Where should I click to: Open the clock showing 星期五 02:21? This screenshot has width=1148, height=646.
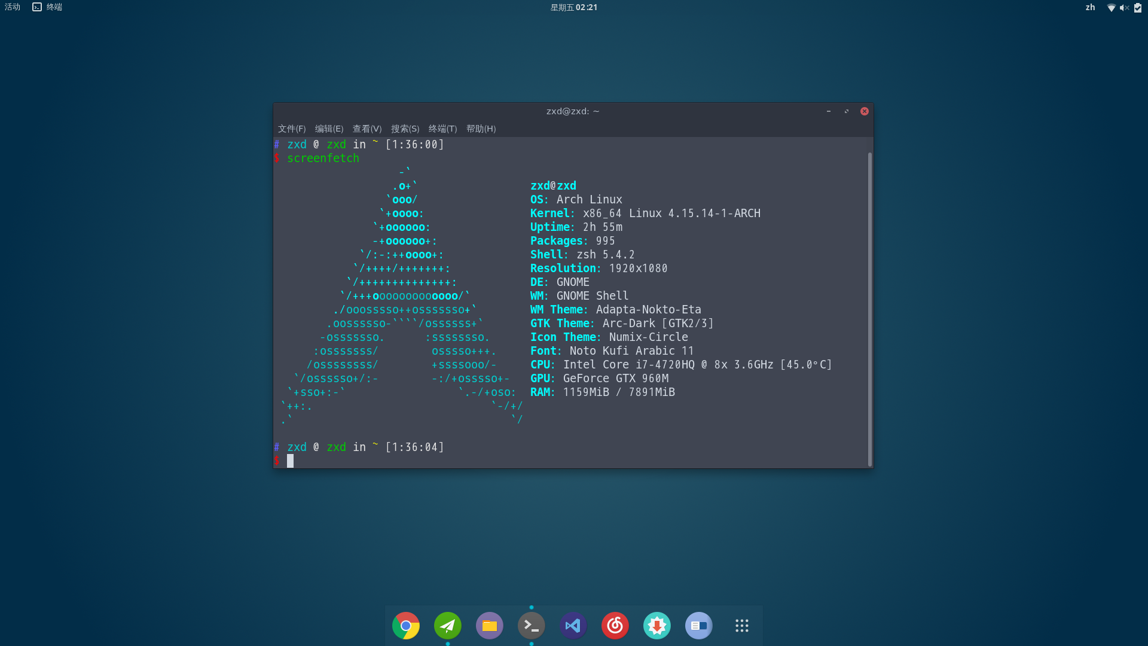[574, 7]
